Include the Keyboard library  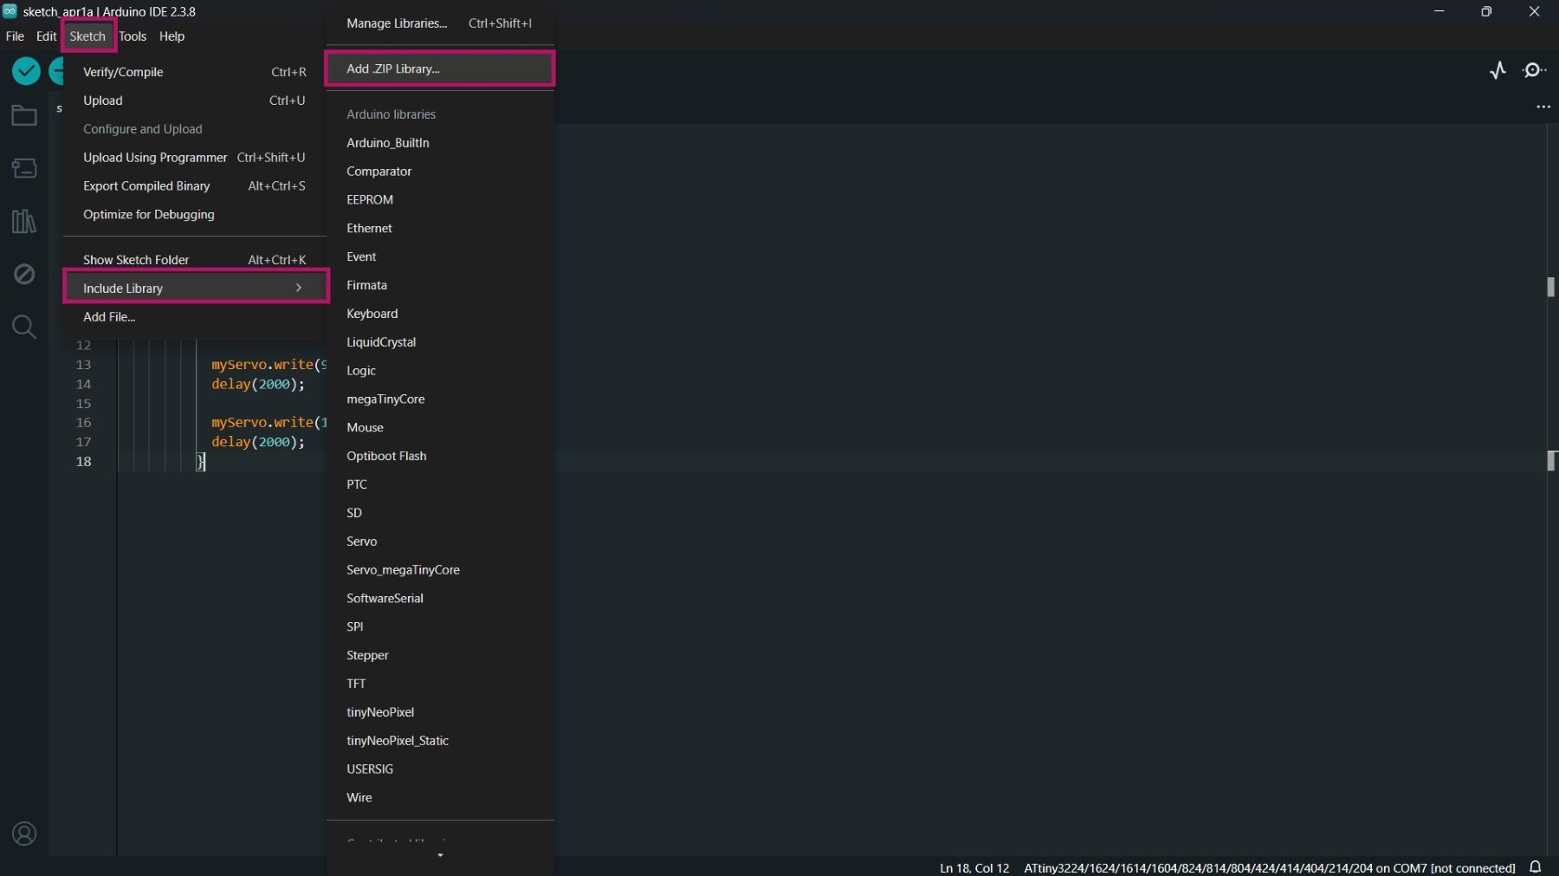tap(440, 314)
